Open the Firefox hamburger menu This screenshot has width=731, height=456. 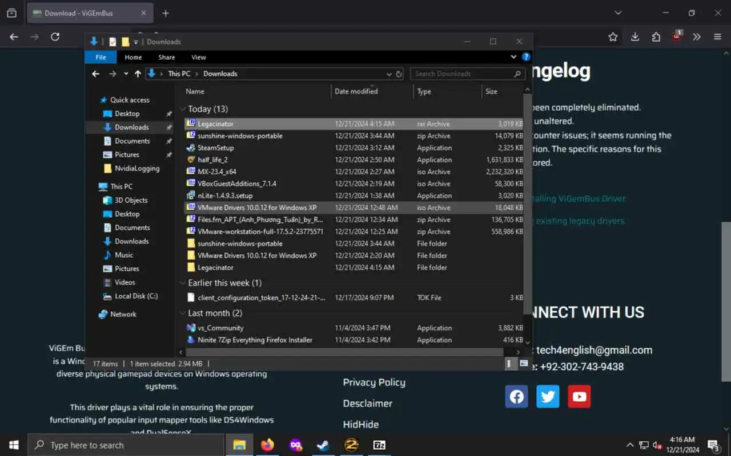pos(717,36)
